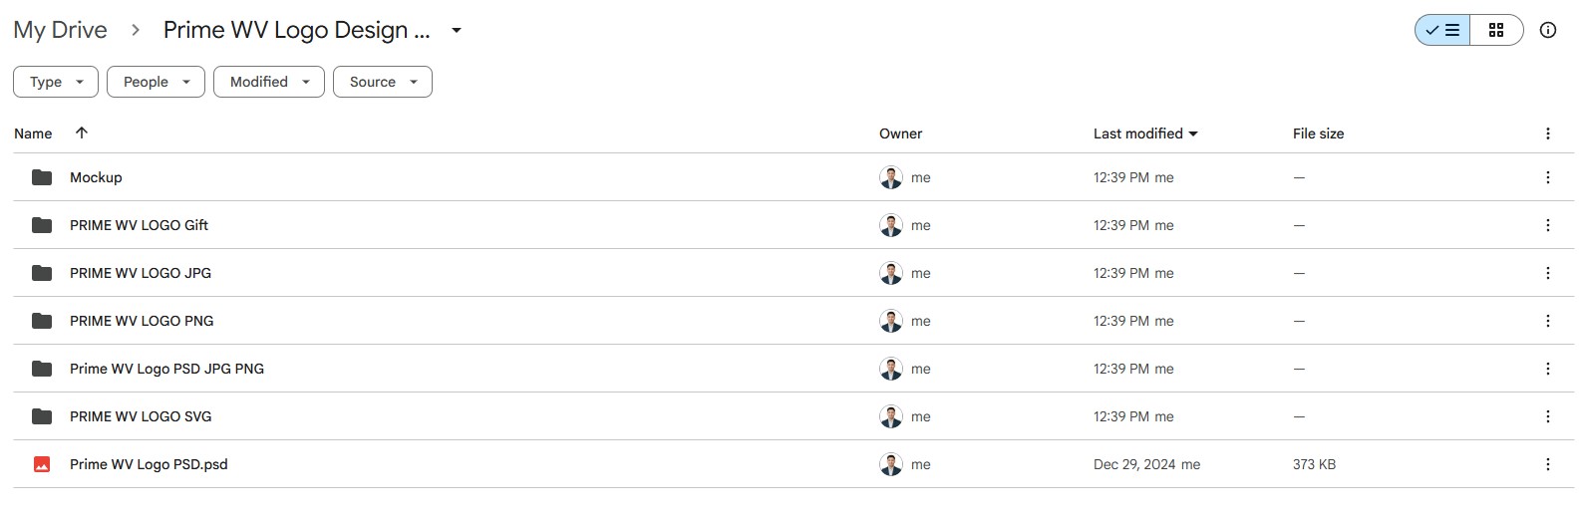1585x523 pixels.
Task: Select the PRIME WV LOGO JPG folder icon
Action: click(42, 273)
